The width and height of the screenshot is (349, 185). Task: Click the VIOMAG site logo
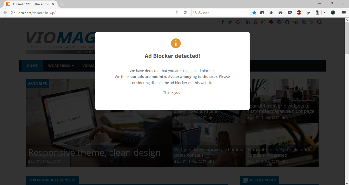pos(61,43)
